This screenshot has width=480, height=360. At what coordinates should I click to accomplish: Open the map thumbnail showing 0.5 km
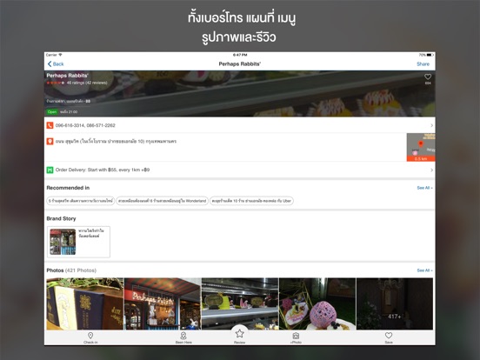point(421,147)
